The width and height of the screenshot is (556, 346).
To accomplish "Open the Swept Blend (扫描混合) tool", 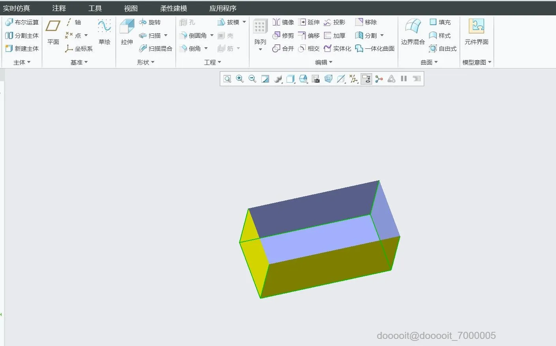I will click(156, 48).
